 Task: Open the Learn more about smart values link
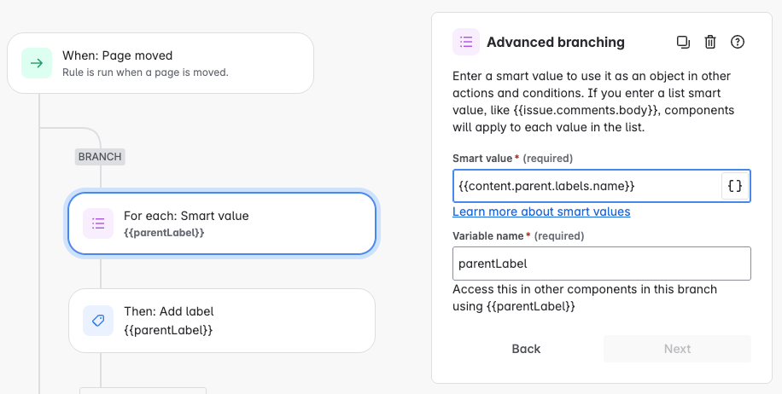pyautogui.click(x=541, y=211)
